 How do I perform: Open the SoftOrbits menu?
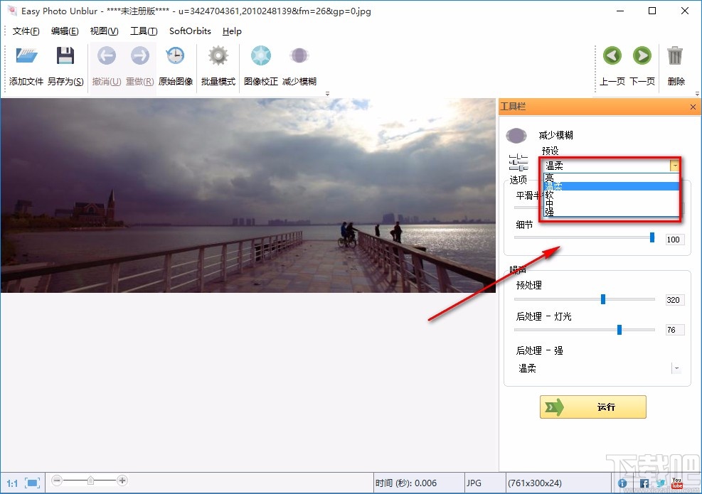click(x=189, y=31)
